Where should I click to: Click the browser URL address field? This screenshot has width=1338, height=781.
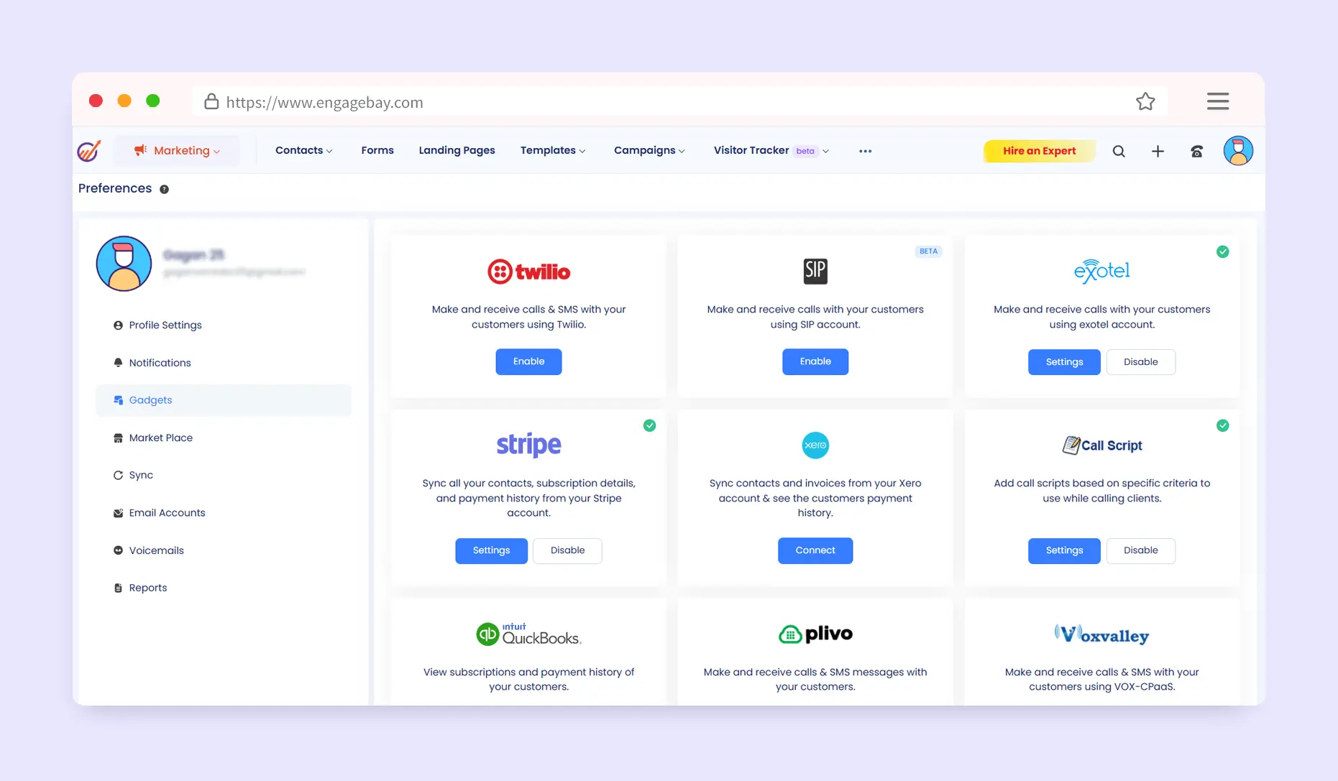[647, 102]
